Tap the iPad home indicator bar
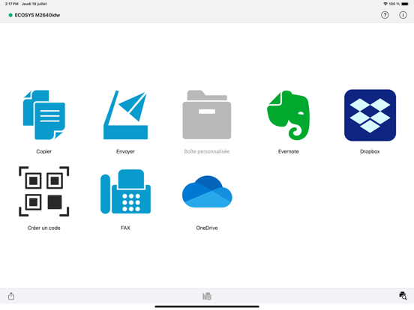414x310 pixels. (207, 306)
